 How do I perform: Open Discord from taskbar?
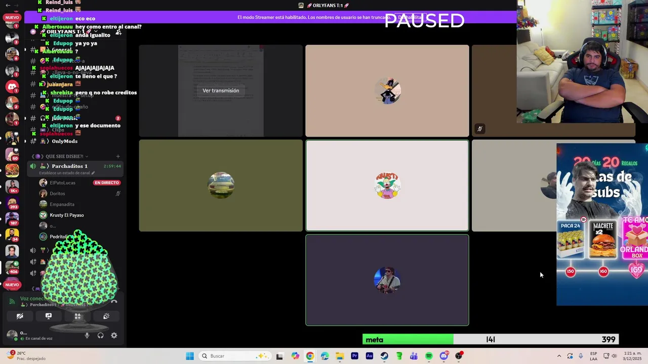pos(444,356)
